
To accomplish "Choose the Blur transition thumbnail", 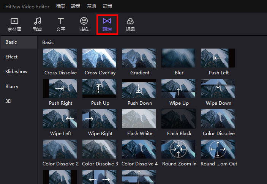I will pyautogui.click(x=178, y=58).
